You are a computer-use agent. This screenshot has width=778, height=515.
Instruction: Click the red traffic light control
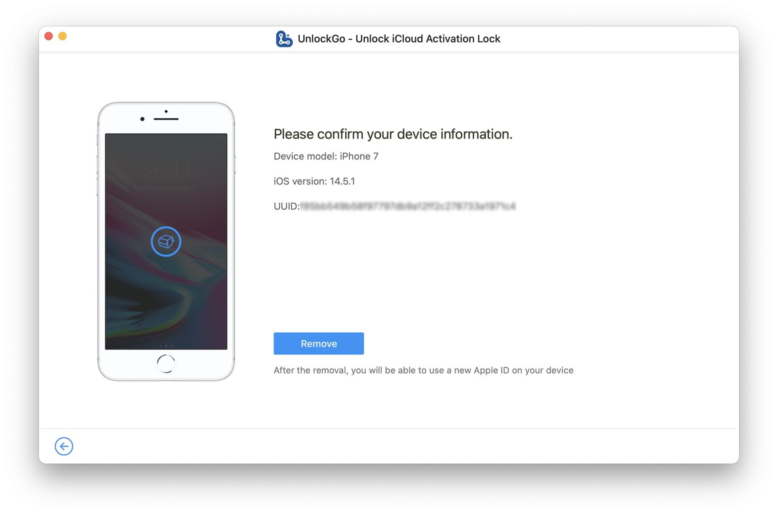[49, 36]
